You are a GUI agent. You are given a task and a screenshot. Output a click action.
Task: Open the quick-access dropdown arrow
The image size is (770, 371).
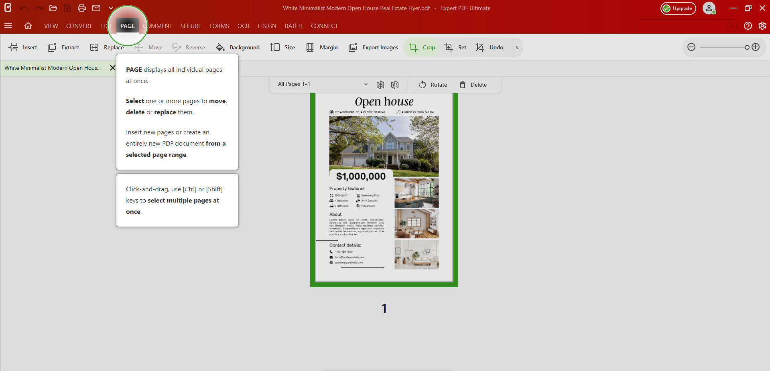tap(111, 8)
